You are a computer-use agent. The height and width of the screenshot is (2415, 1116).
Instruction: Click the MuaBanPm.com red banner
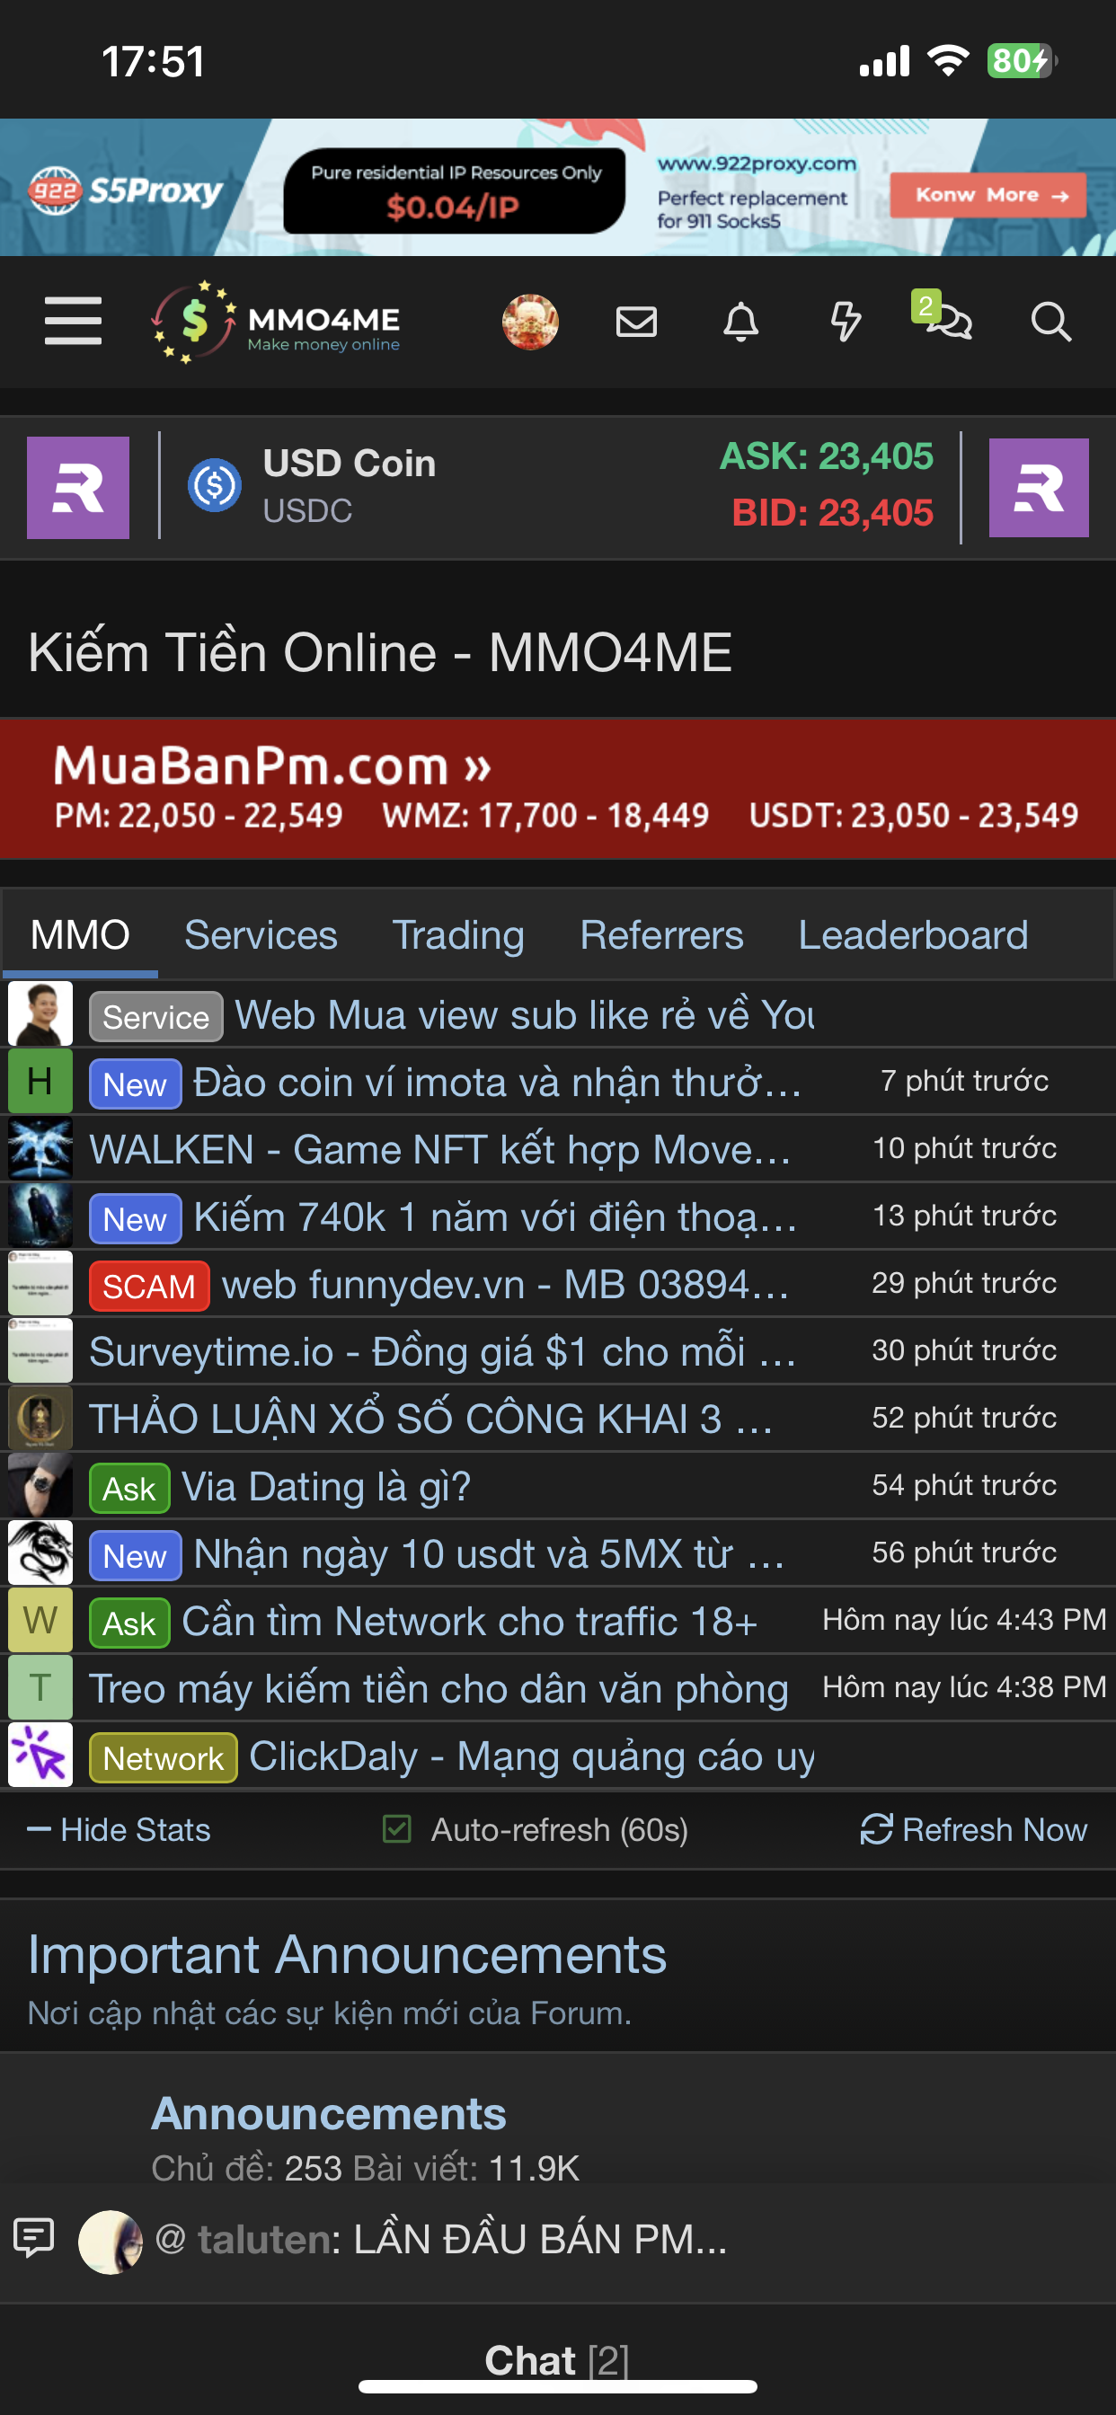click(x=558, y=789)
